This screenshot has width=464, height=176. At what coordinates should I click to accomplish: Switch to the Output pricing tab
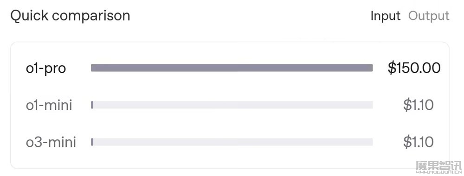(x=429, y=16)
